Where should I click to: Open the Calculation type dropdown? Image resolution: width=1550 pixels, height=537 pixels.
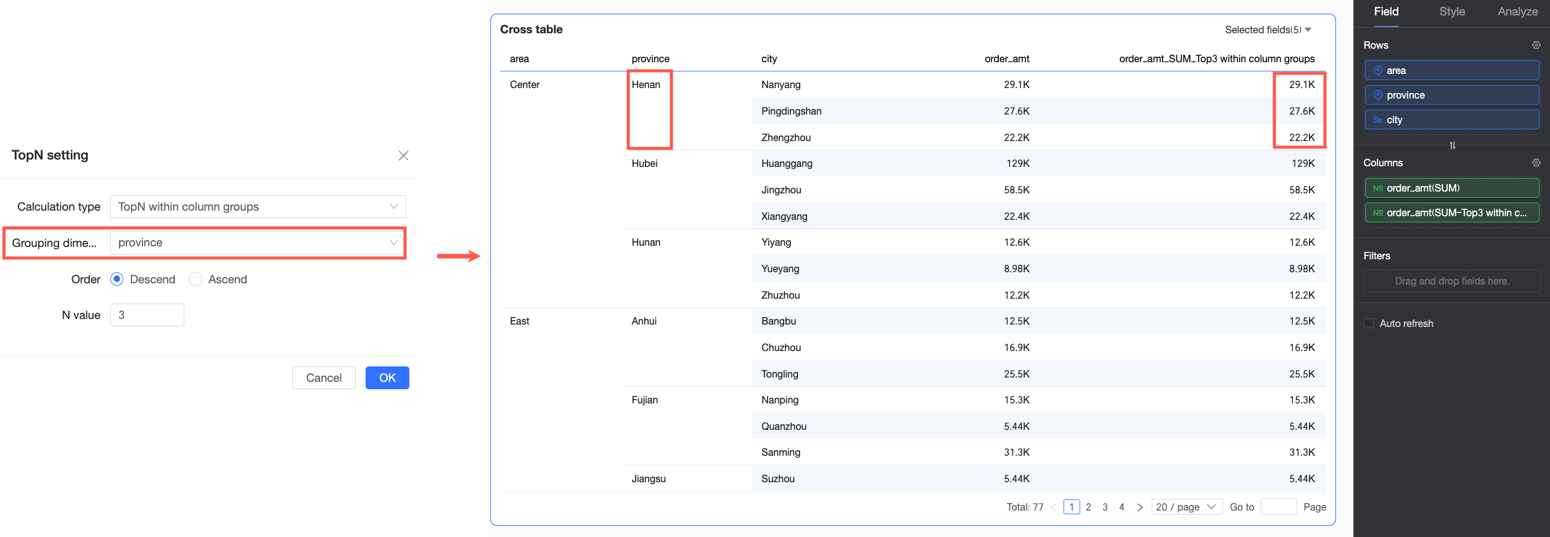point(258,206)
